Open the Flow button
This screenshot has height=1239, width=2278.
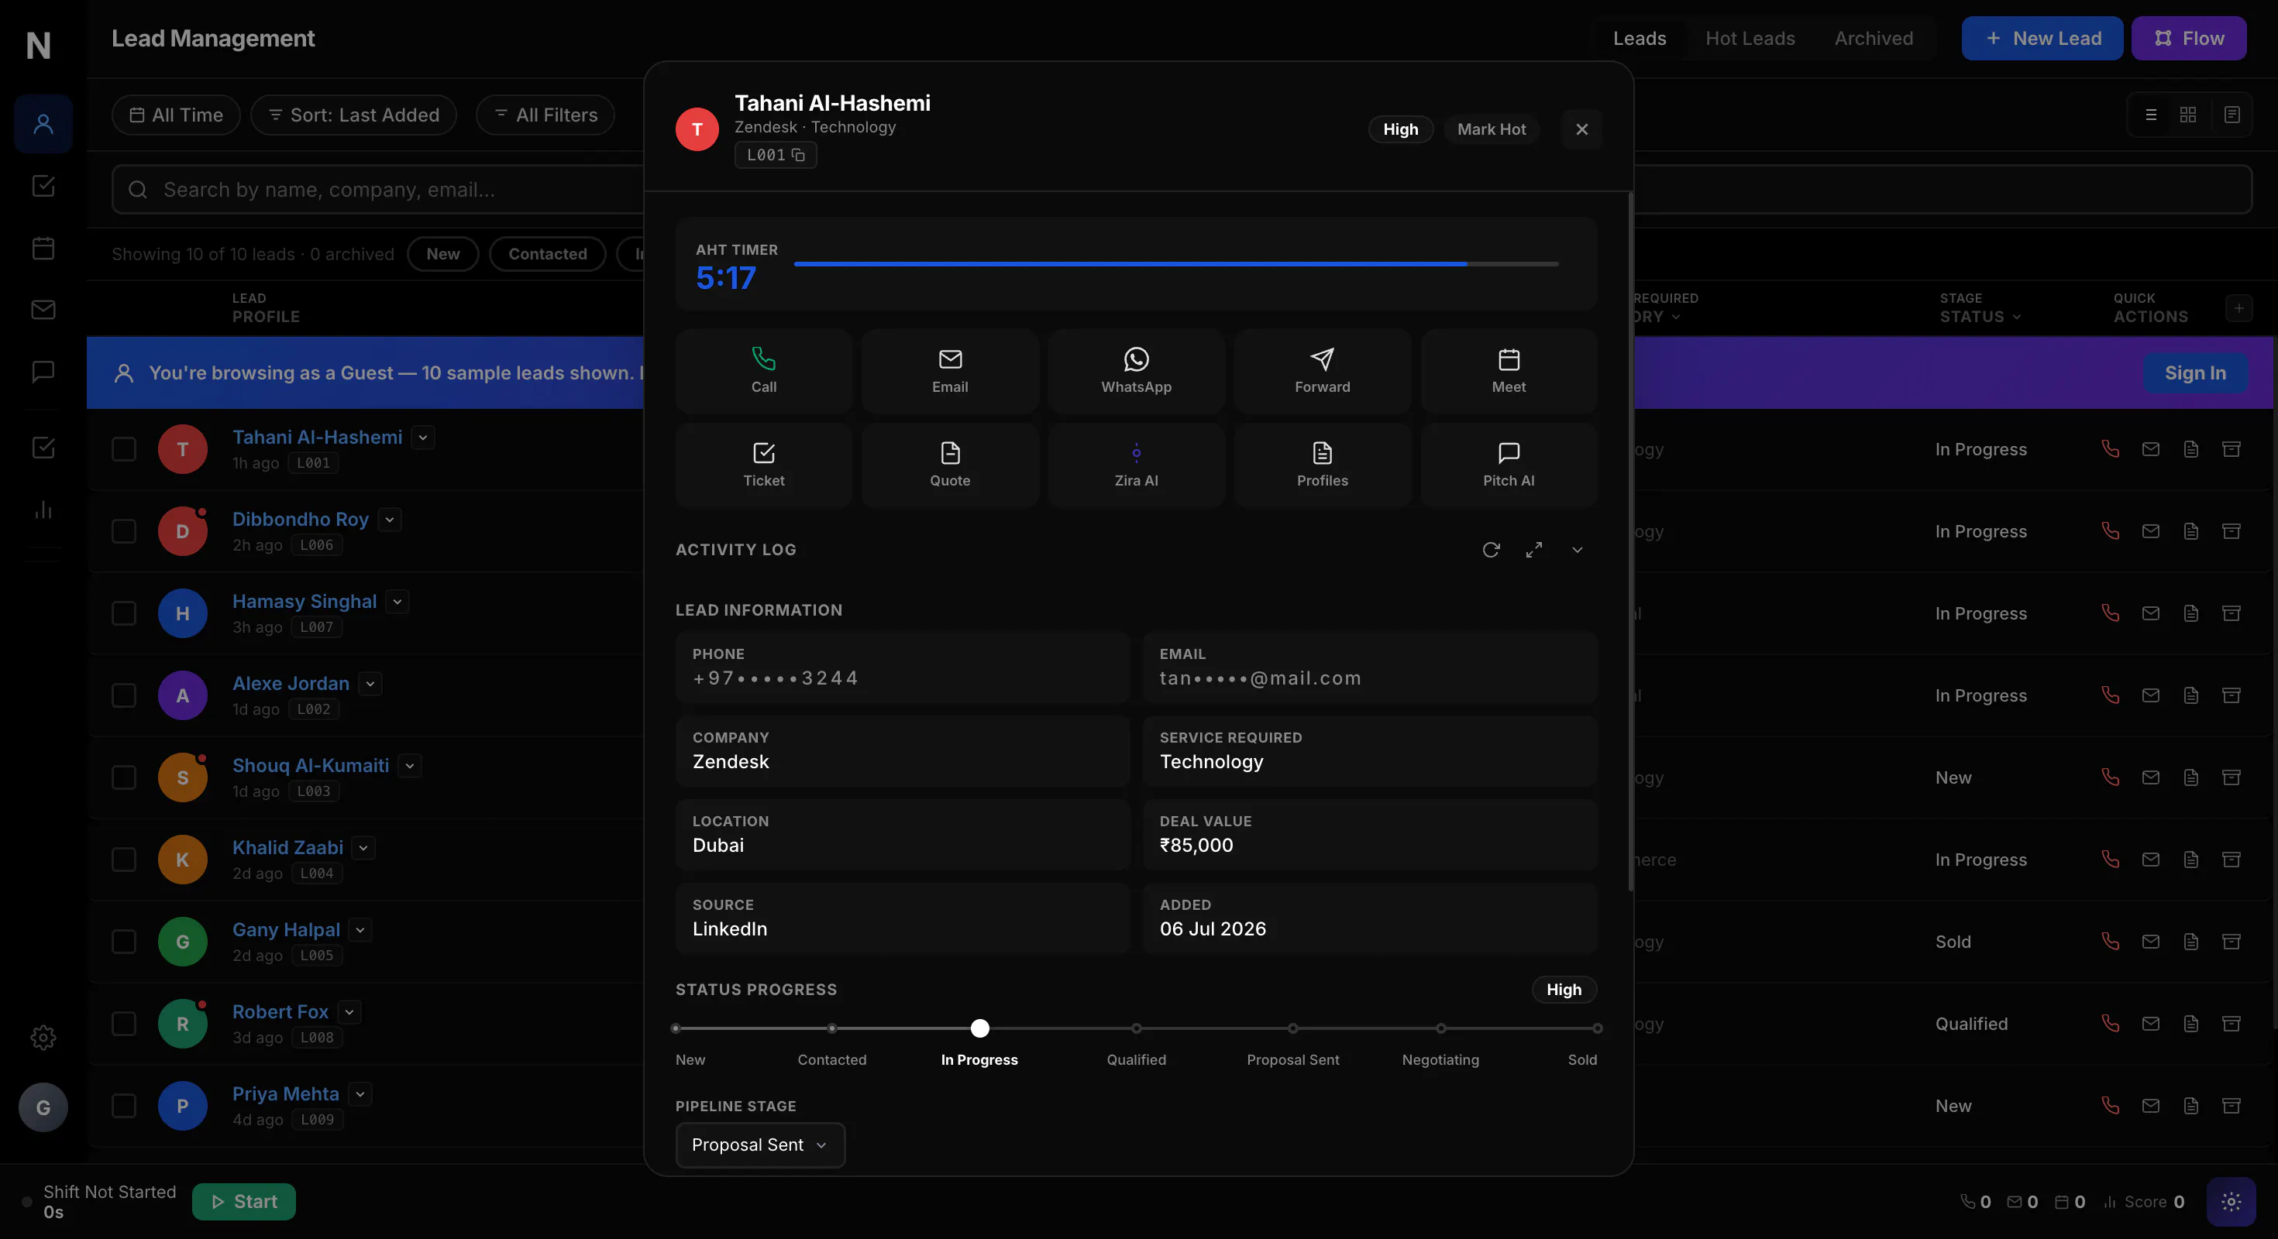2189,38
